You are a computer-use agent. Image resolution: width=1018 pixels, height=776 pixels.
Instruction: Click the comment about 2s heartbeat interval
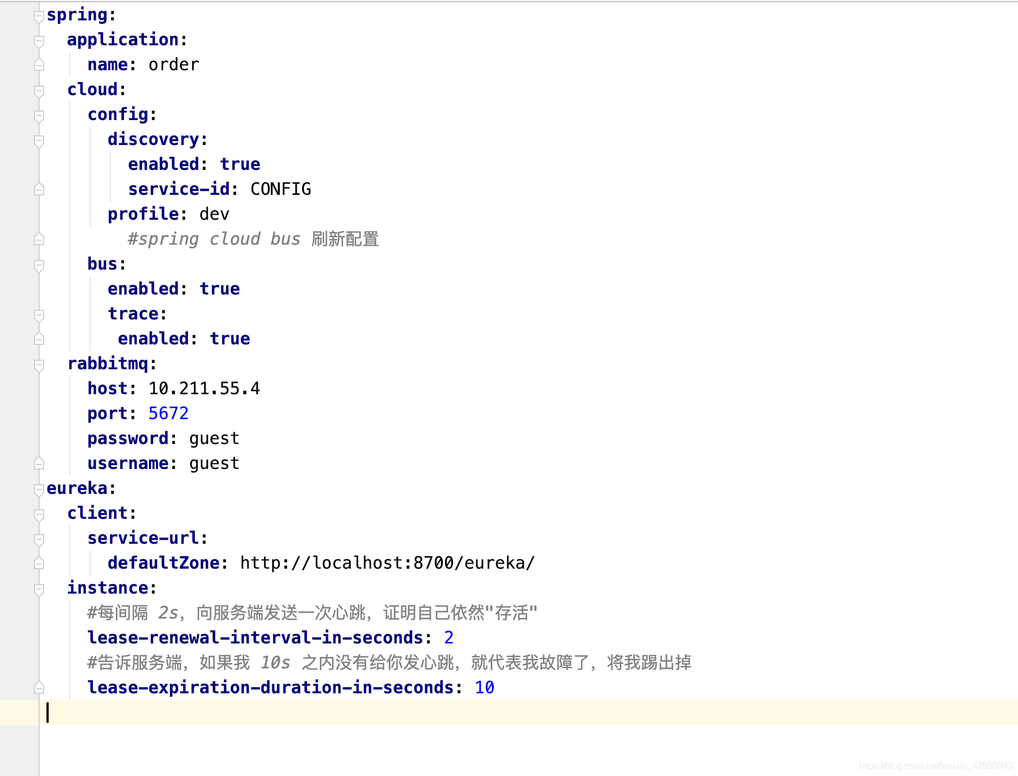click(313, 613)
